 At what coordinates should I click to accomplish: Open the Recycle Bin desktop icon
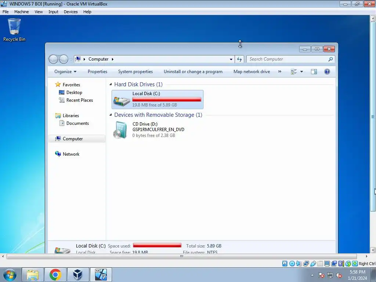point(14,30)
